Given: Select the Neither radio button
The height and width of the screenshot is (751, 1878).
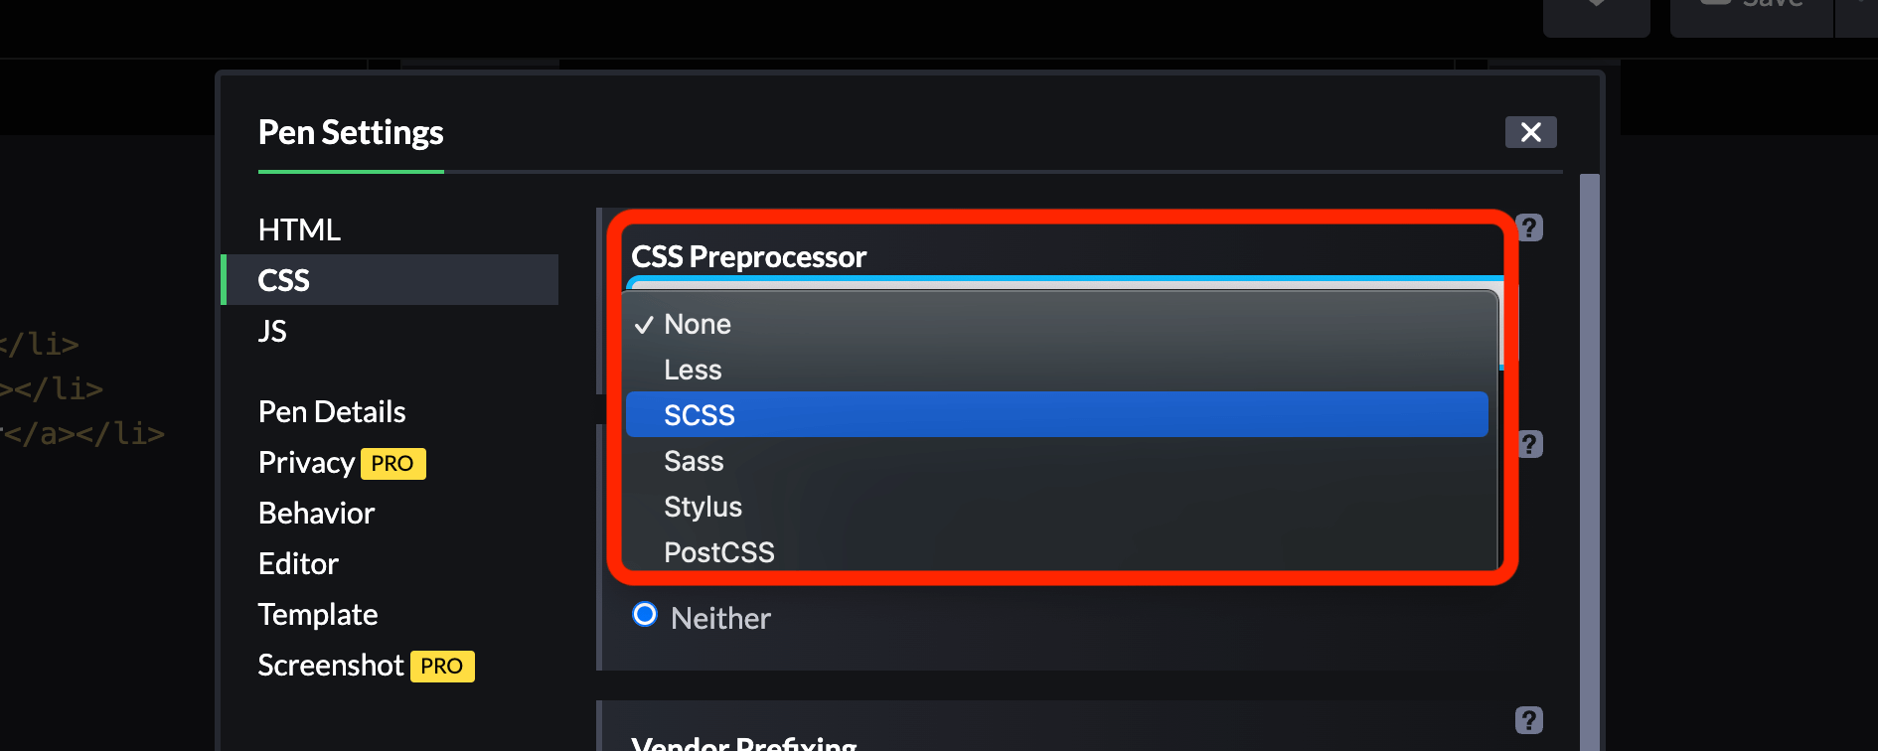Looking at the screenshot, I should point(645,615).
